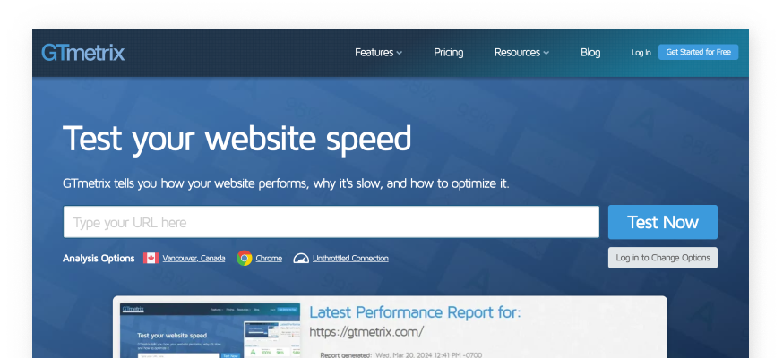Click Log in to Change Options
The width and height of the screenshot is (783, 358).
tap(662, 258)
